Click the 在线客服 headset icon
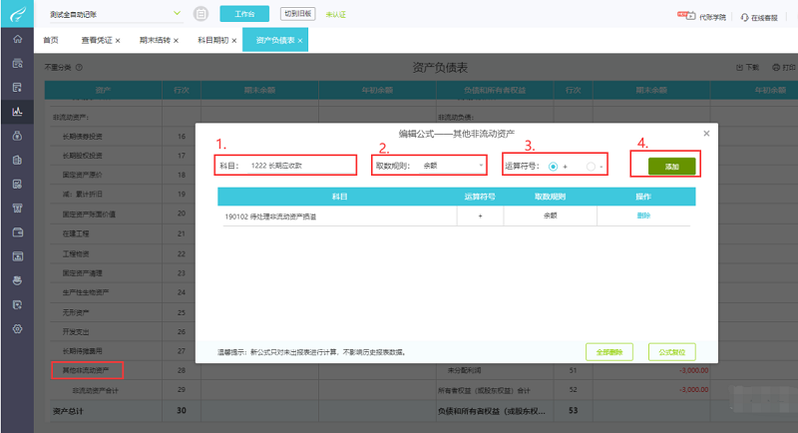The width and height of the screenshot is (798, 433). click(744, 17)
